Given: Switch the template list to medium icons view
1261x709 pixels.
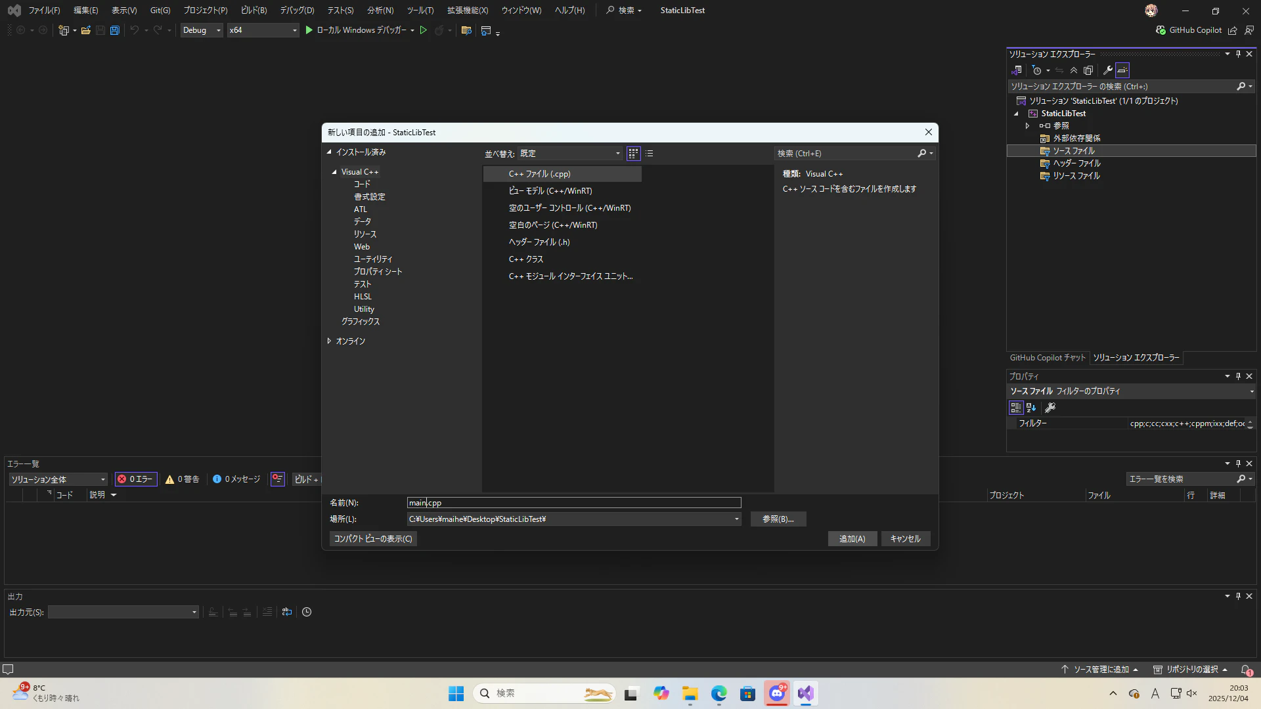Looking at the screenshot, I should pos(633,154).
